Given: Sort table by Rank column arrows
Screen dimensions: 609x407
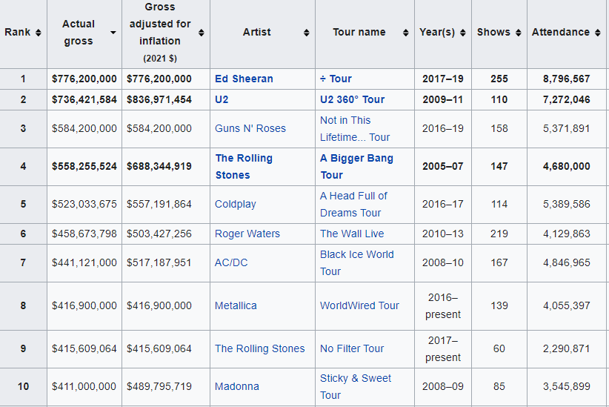Looking at the screenshot, I should (x=38, y=33).
